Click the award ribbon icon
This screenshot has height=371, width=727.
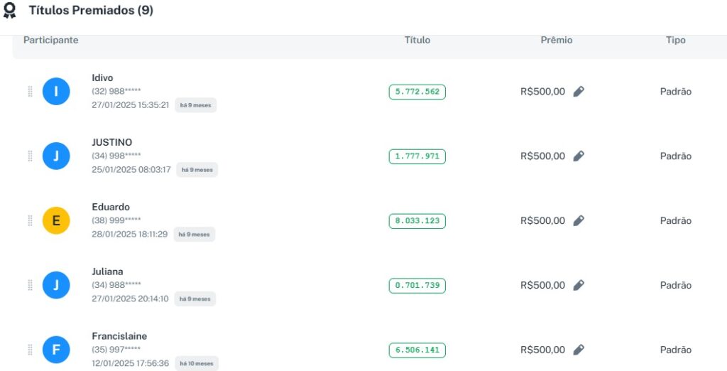tap(9, 11)
